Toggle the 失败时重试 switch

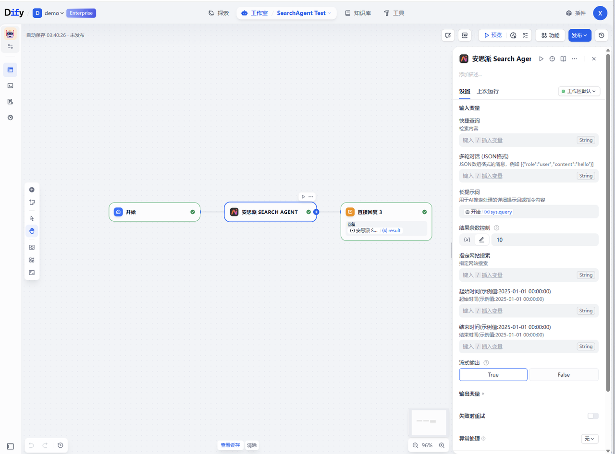coord(593,416)
